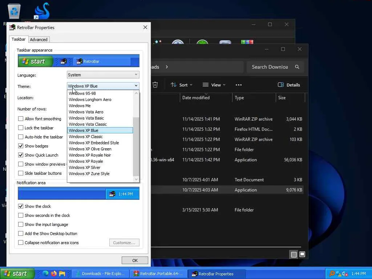Viewport: 372px width, 279px height.
Task: Select Windows 95-98 theme
Action: [100, 93]
